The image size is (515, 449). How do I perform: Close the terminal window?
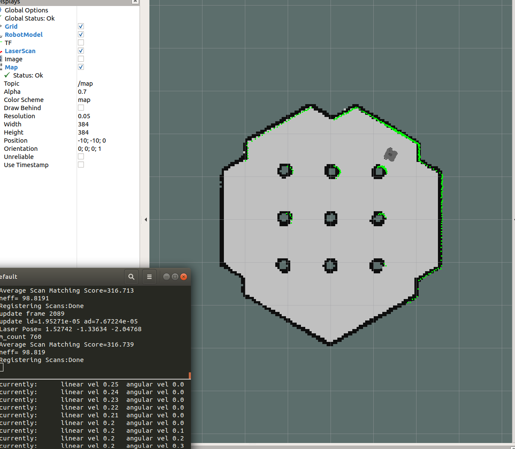coord(184,277)
